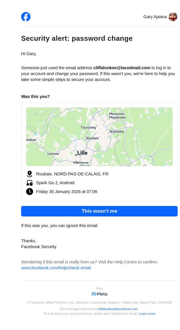Click the footer email address link

(118, 309)
